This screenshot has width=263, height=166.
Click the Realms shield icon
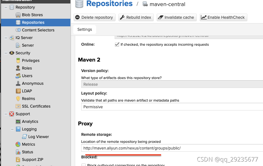point(18,99)
